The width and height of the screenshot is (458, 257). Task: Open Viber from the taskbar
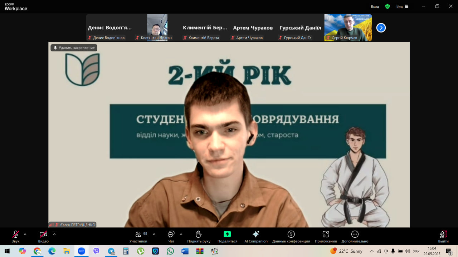pos(96,251)
